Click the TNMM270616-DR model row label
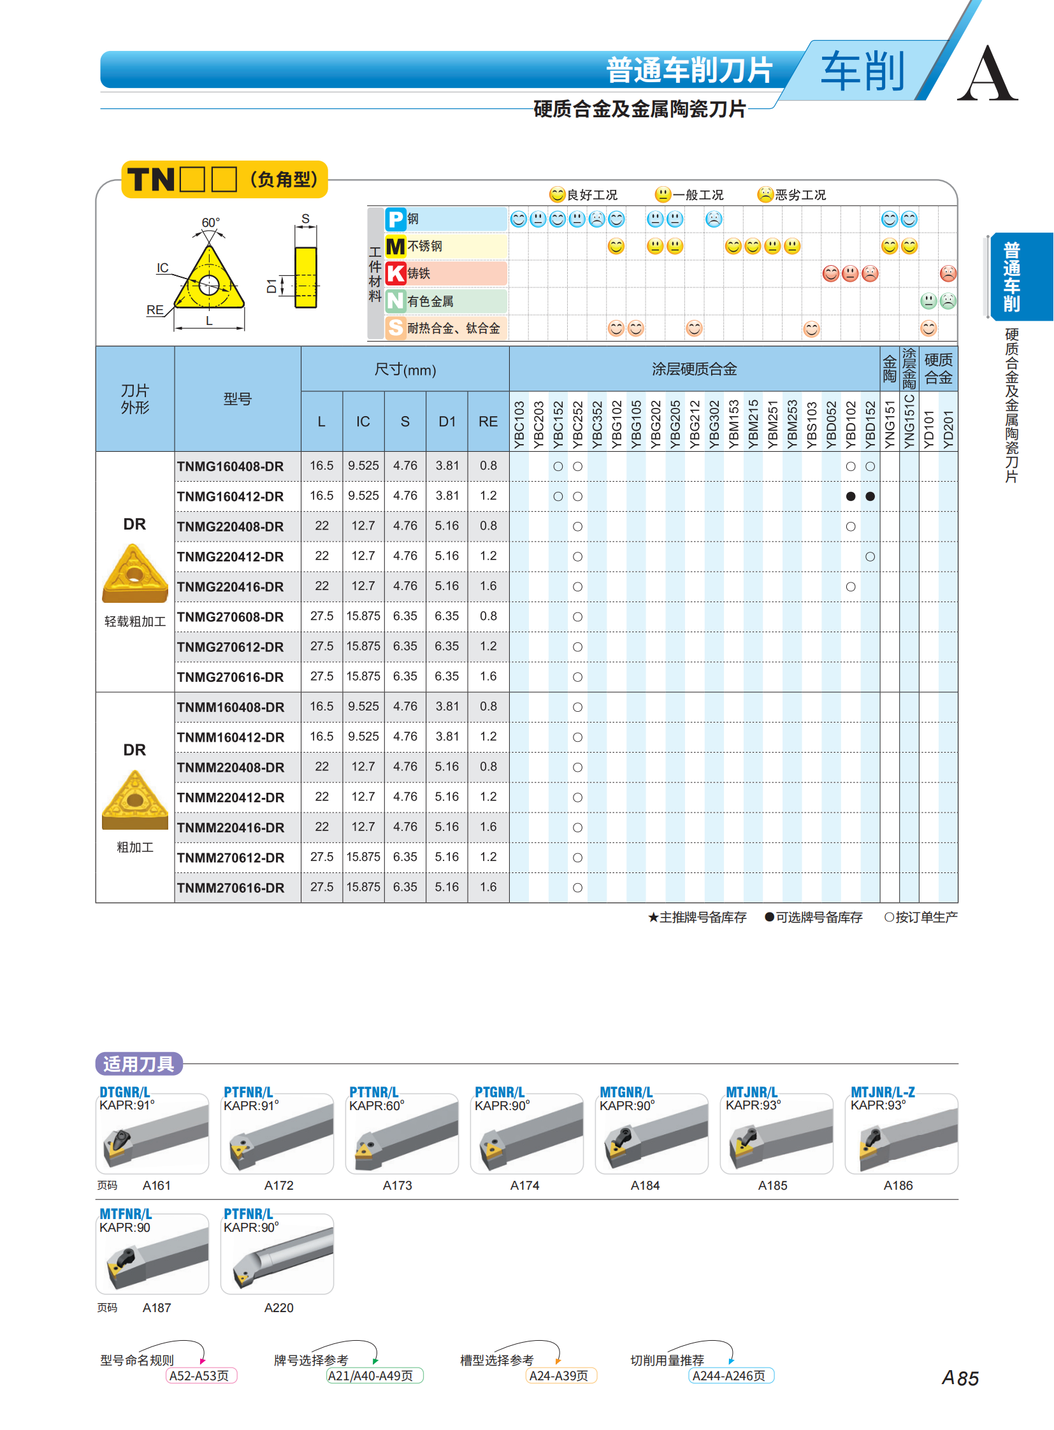 point(231,888)
